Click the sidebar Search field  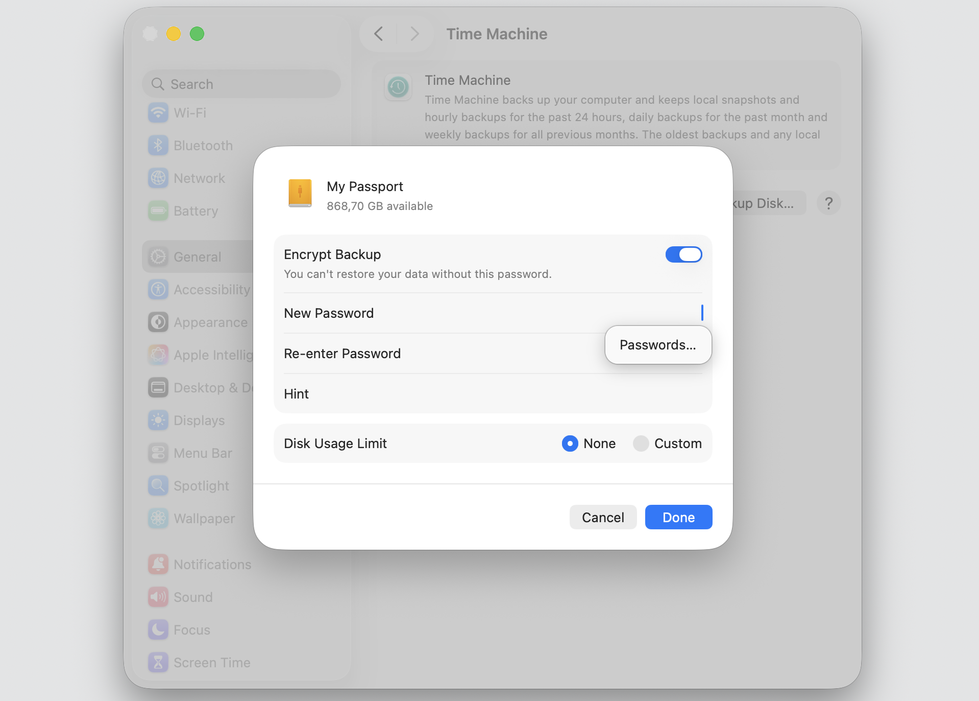(x=241, y=84)
